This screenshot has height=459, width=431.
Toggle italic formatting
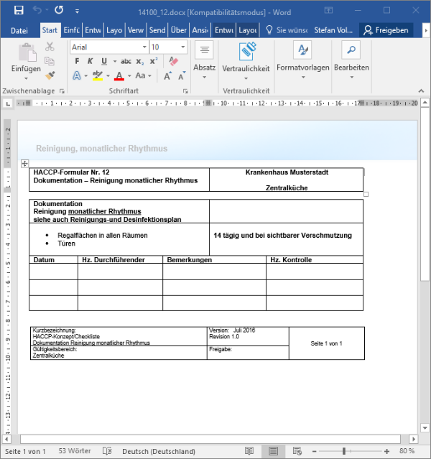click(x=90, y=61)
